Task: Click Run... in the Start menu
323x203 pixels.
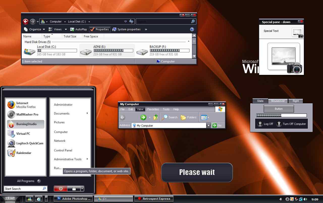Action: point(58,168)
